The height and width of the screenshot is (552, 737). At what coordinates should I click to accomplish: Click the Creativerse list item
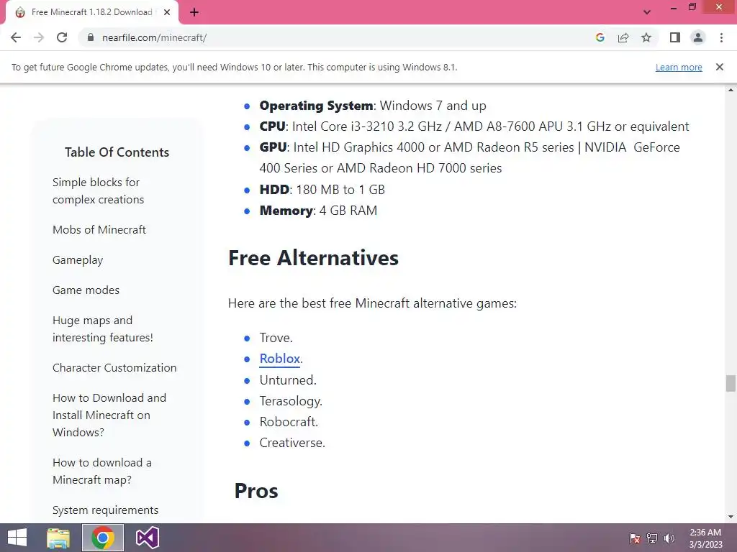292,443
